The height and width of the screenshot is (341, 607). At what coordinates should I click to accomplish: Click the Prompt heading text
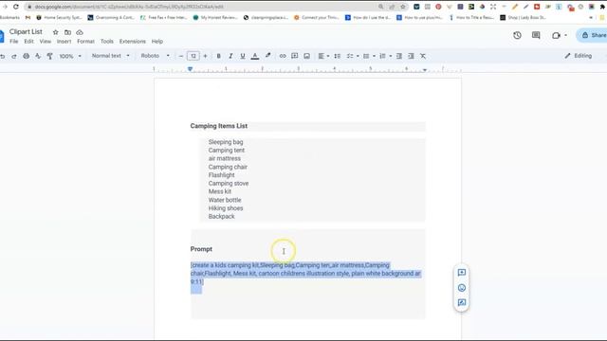click(x=201, y=249)
